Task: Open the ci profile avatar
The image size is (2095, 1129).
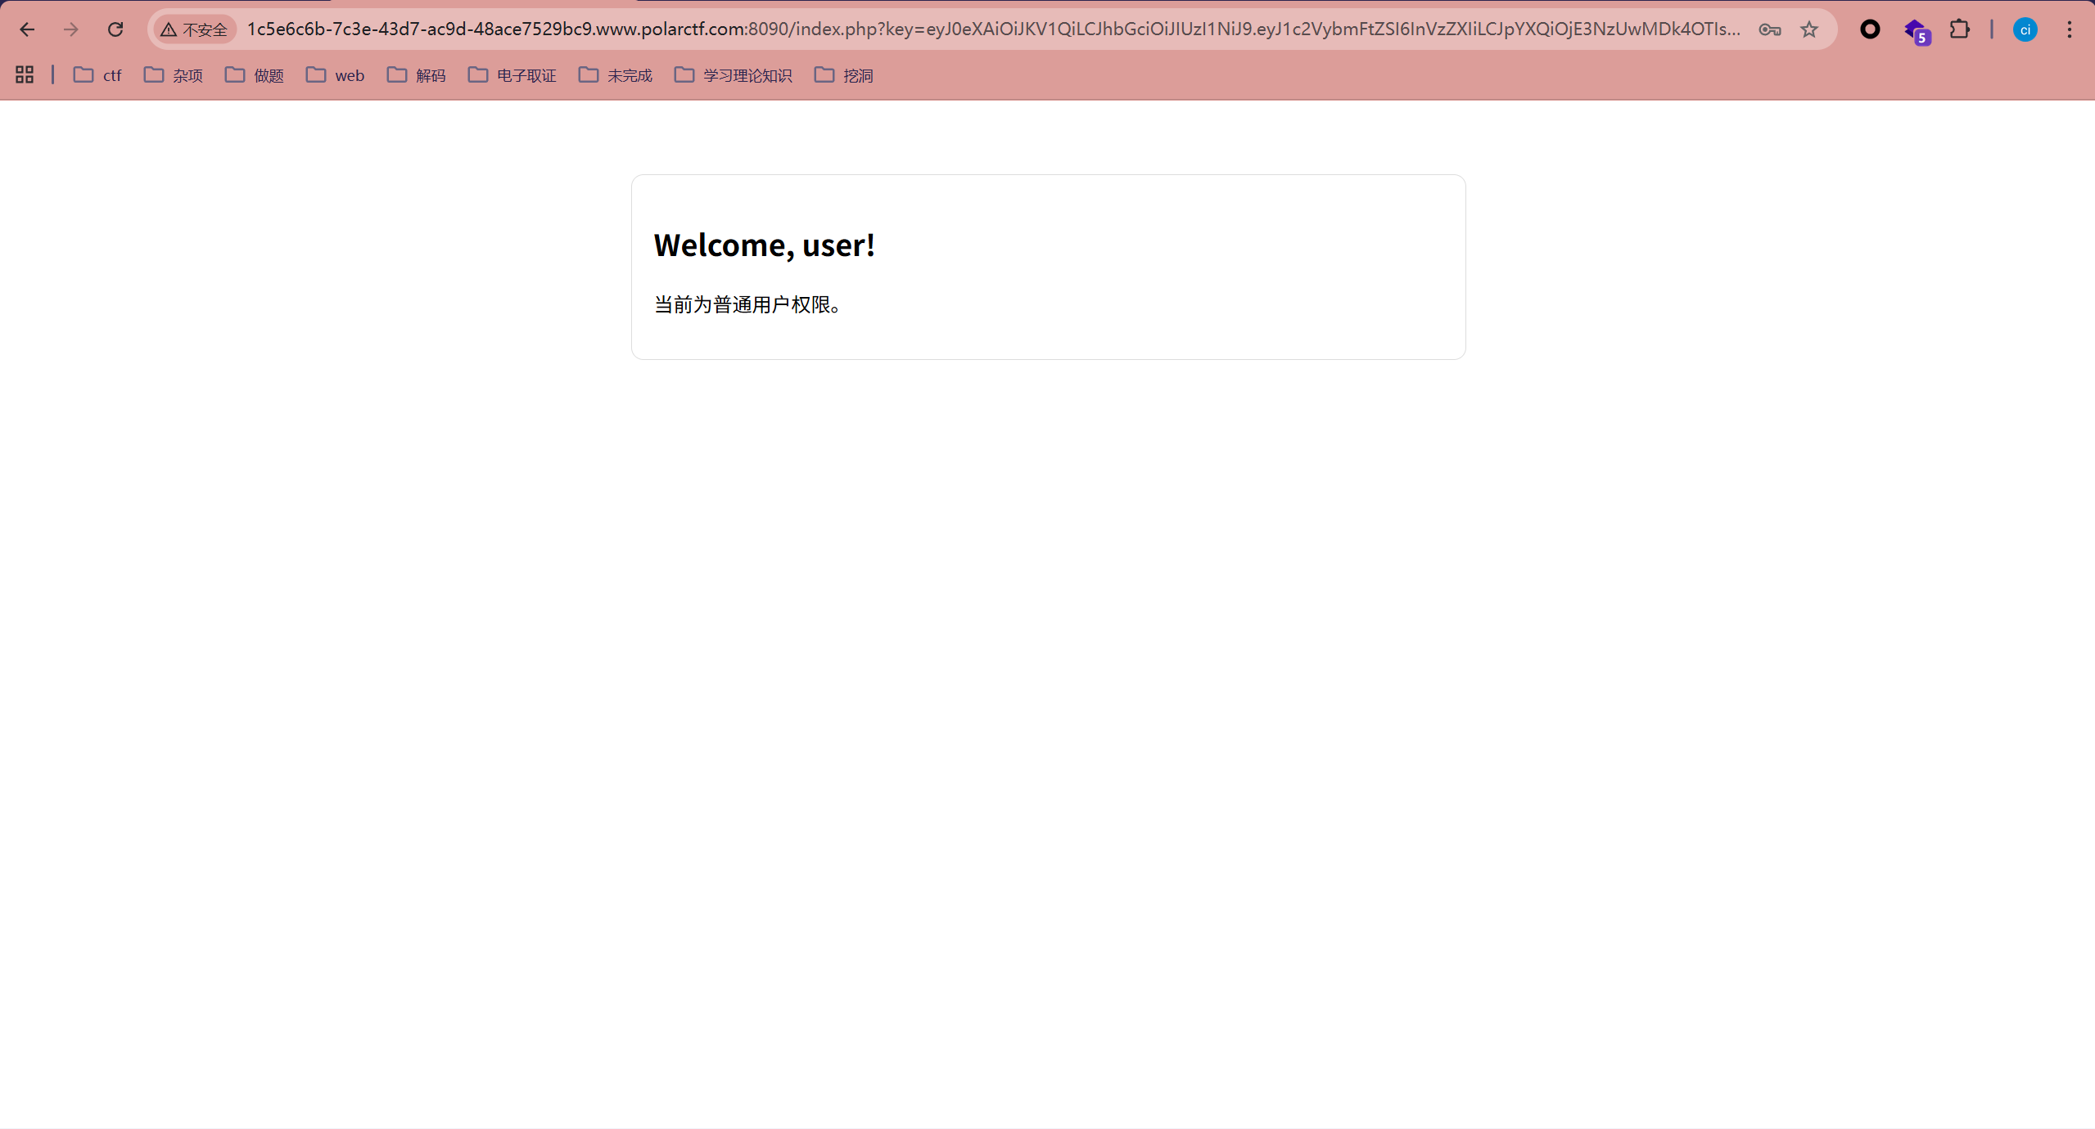Action: point(2025,29)
